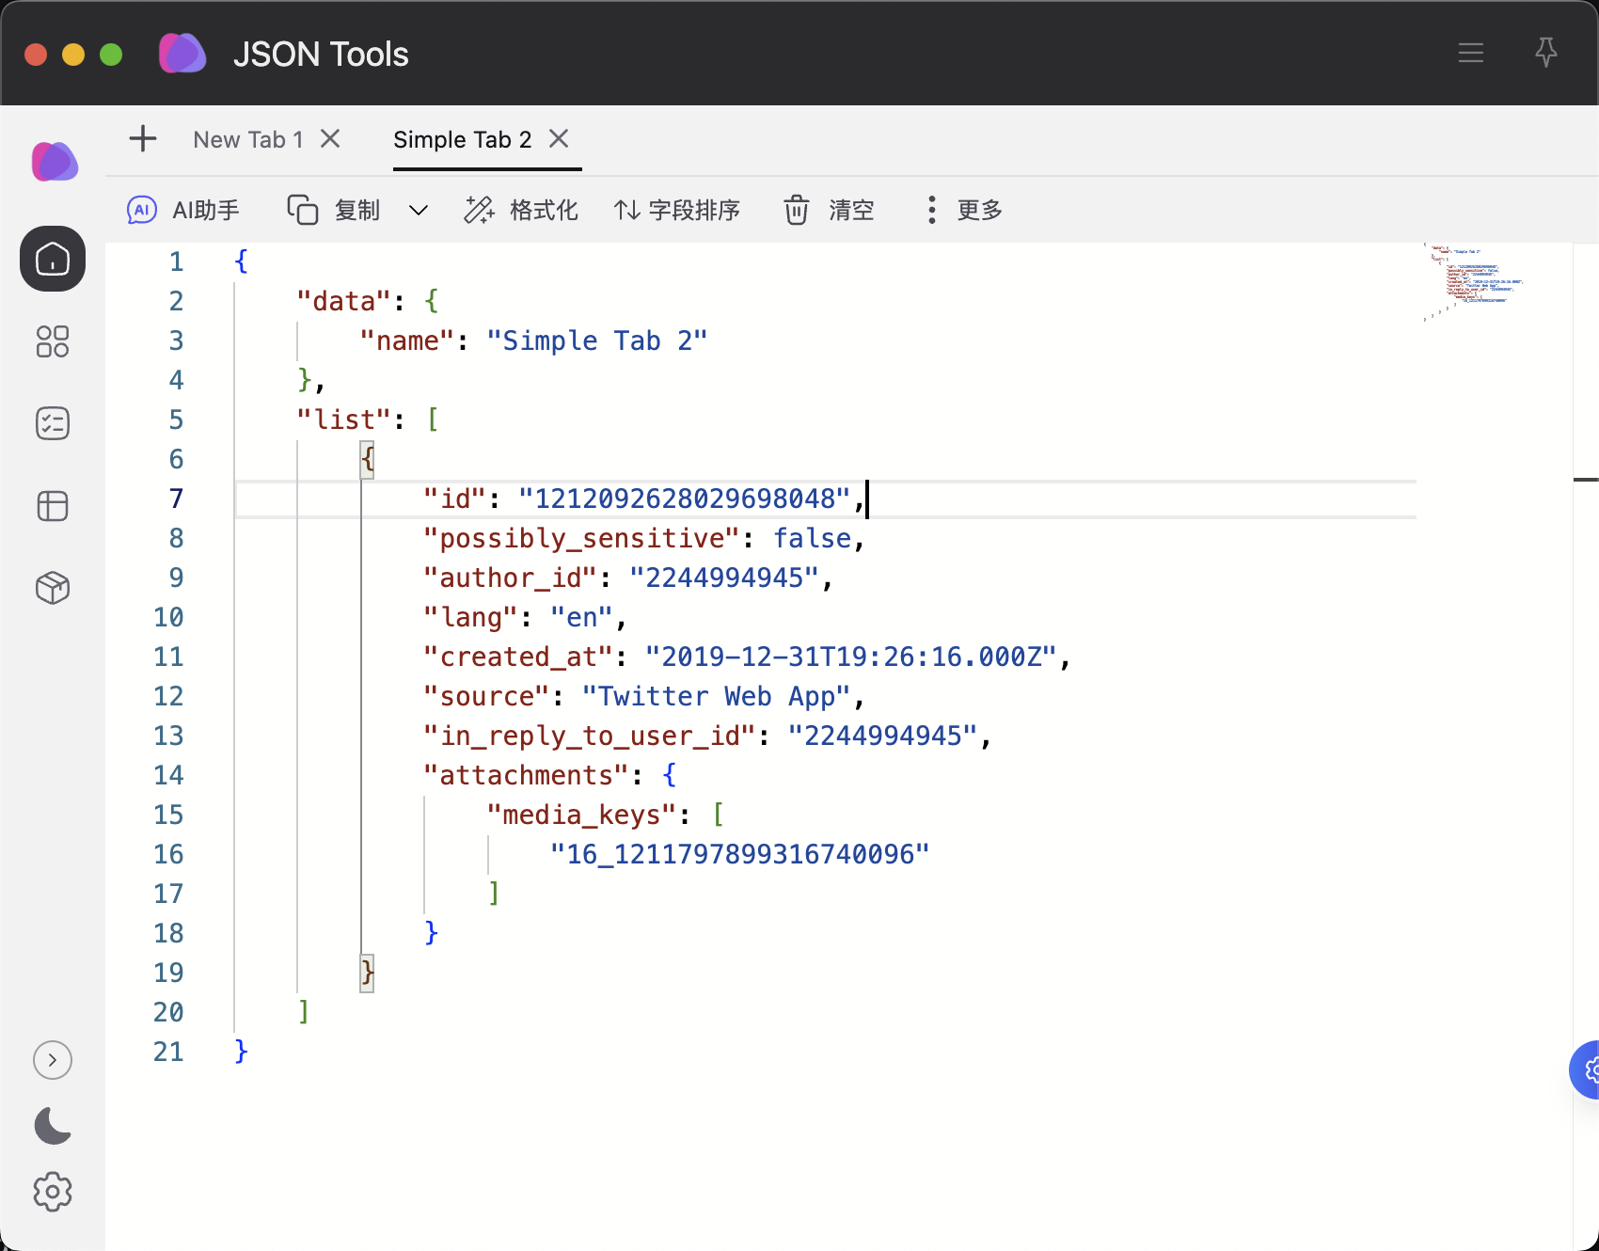Open the hamburger menu in title bar

(x=1470, y=53)
